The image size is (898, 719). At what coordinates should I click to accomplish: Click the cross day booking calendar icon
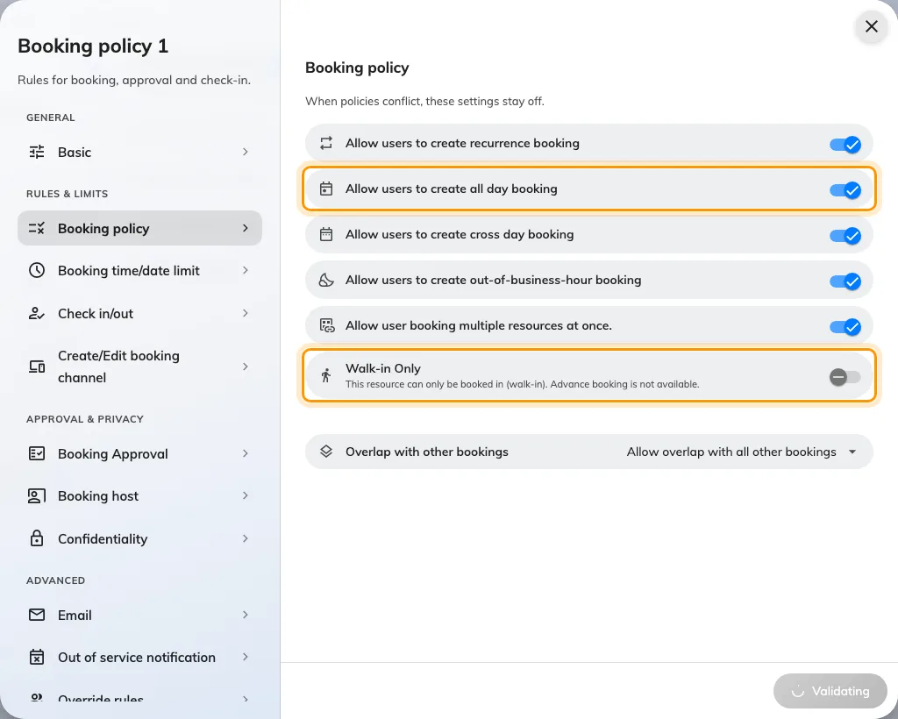[326, 234]
